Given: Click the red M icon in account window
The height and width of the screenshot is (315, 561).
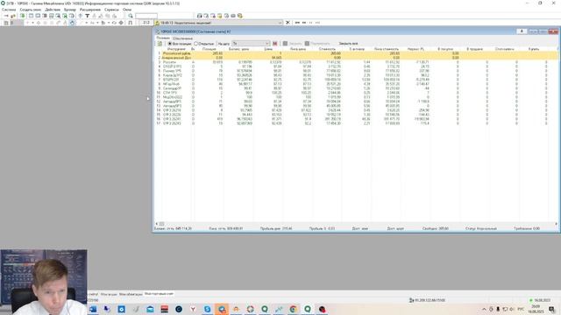Looking at the screenshot, I should (x=274, y=44).
